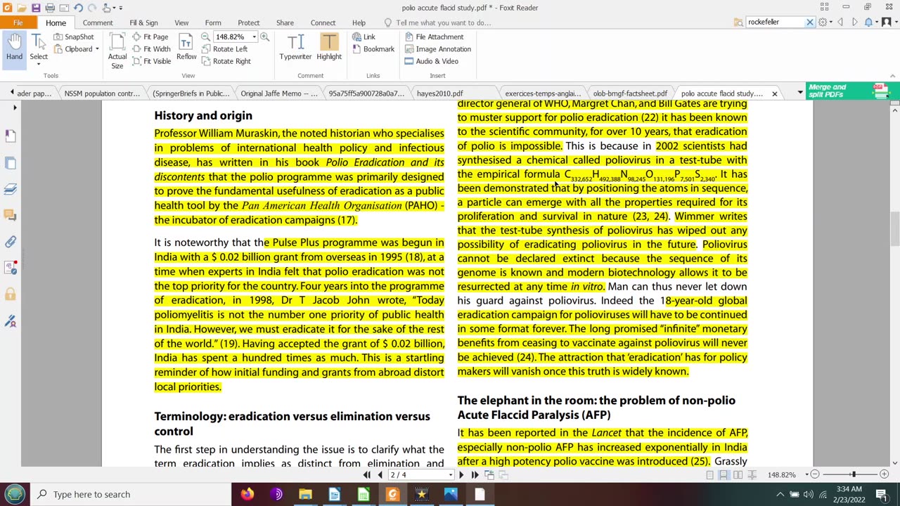Click status bar zoom-in plus button
The width and height of the screenshot is (900, 506).
885,475
